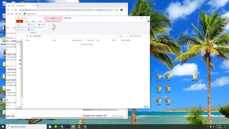The image size is (229, 129).
Task: Sort by the Date modified column
Action: [126, 40]
